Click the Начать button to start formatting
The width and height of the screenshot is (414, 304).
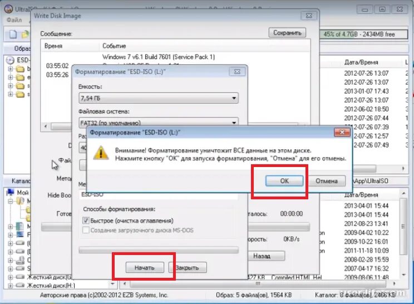tap(145, 268)
